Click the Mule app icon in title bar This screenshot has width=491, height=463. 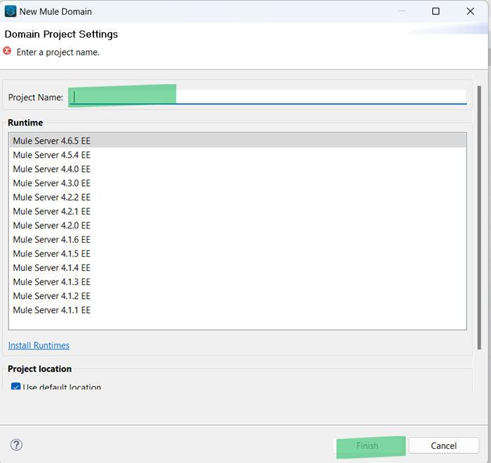click(x=11, y=11)
